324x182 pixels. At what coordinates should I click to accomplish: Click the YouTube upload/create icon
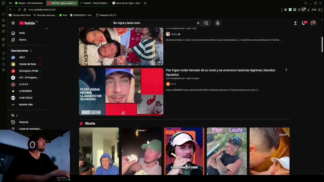[x=295, y=23]
